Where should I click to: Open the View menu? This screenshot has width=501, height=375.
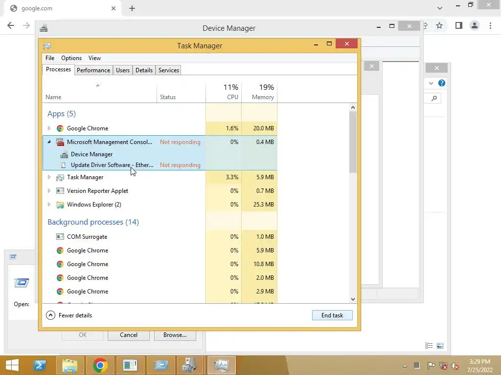94,58
